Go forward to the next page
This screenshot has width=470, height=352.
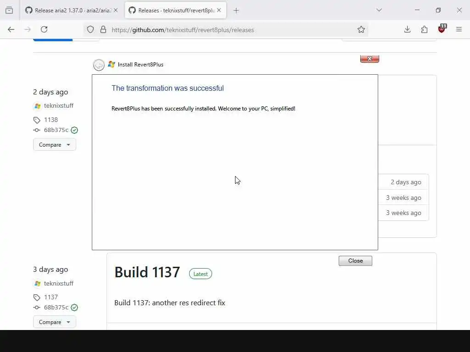(x=28, y=29)
